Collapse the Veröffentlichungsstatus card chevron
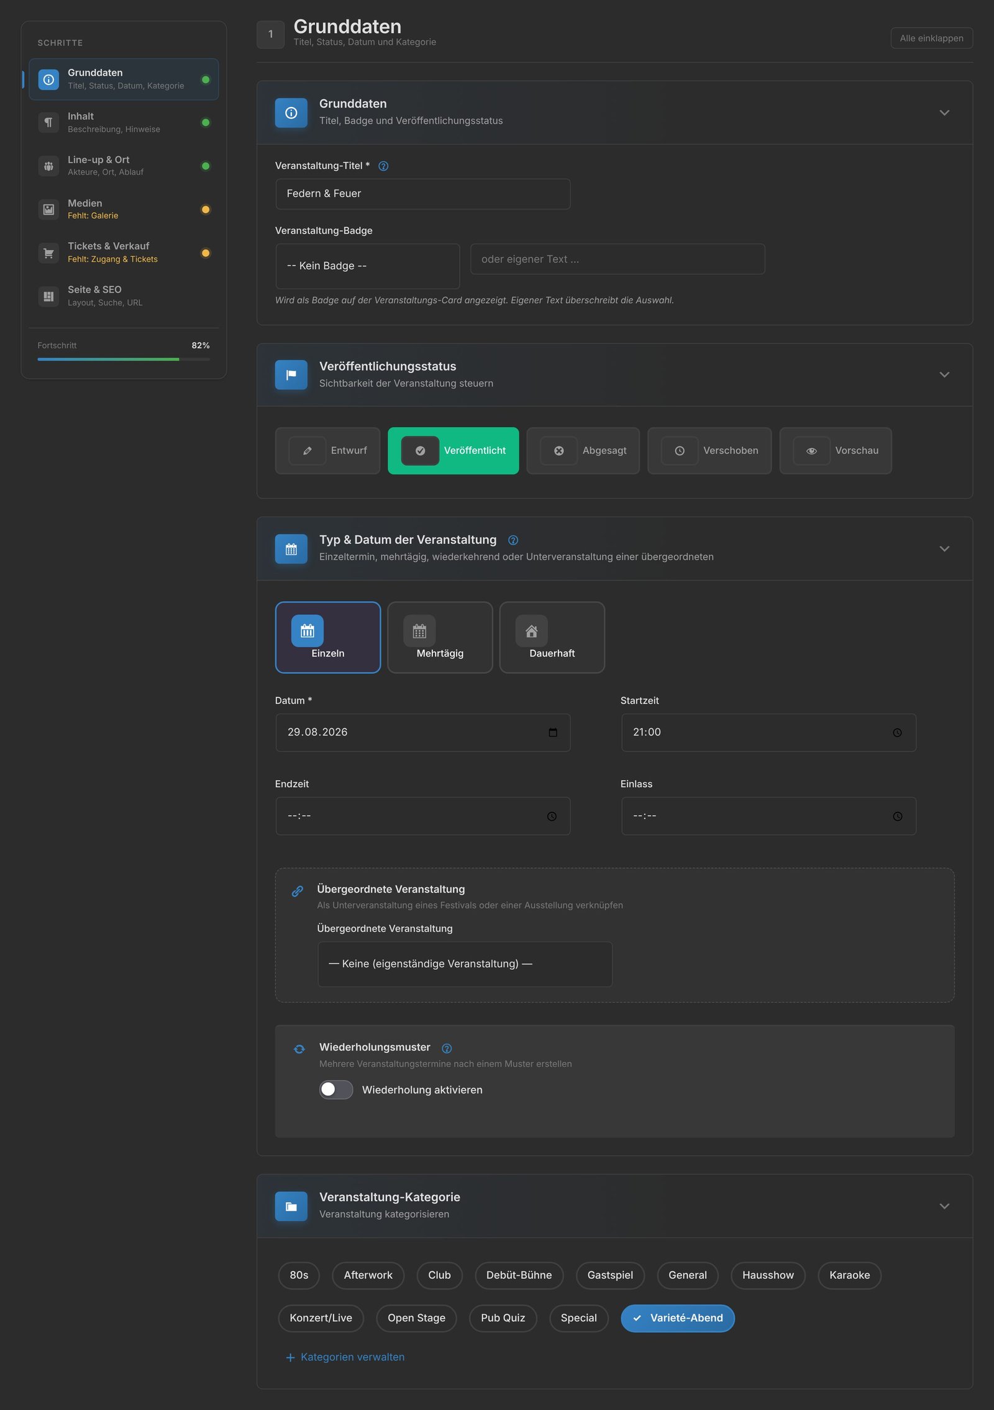The height and width of the screenshot is (1410, 994). (944, 375)
